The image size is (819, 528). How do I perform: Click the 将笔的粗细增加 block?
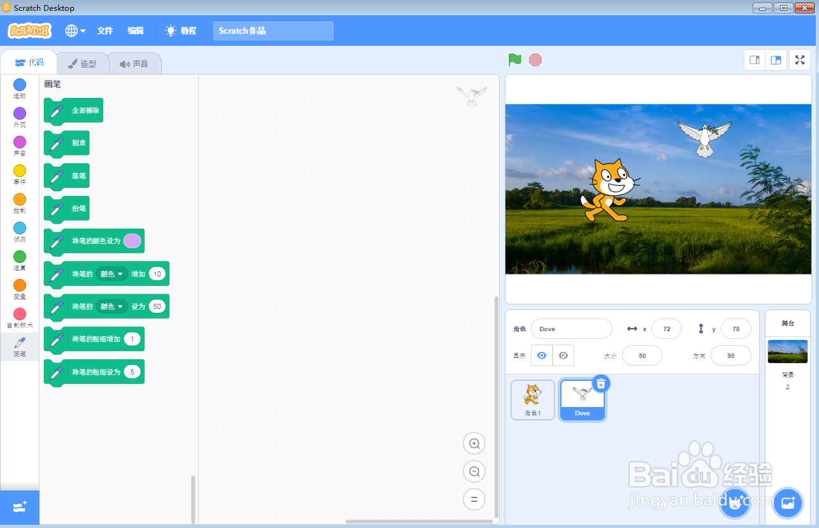click(x=94, y=339)
